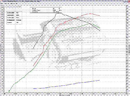The height and width of the screenshot is (96, 130).
Task: Select the last legend row marked Lila
Action: [x=14, y=23]
